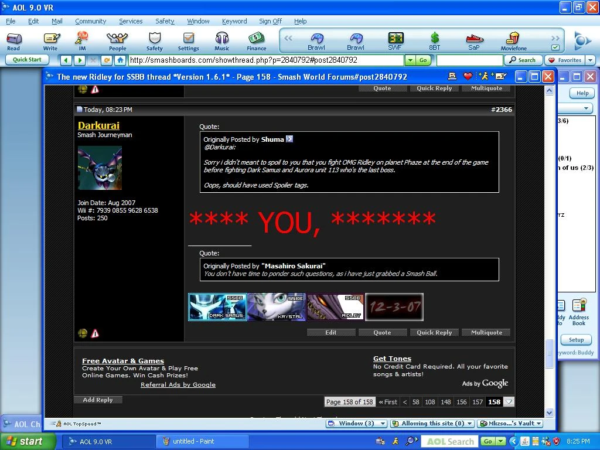
Task: Open the SaP sneaker favorite icon
Action: coord(475,42)
